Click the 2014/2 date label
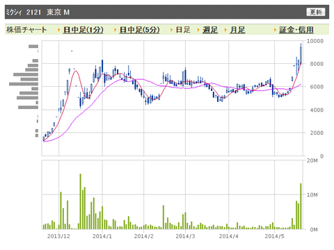 pos(144,236)
